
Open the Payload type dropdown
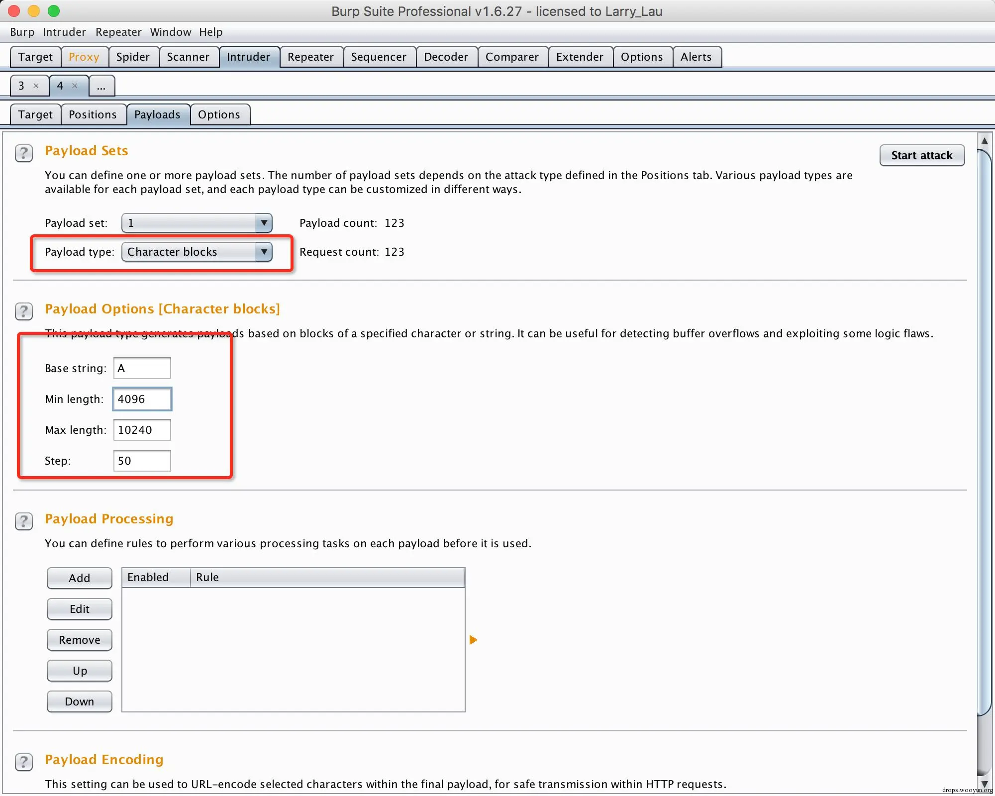pyautogui.click(x=197, y=252)
